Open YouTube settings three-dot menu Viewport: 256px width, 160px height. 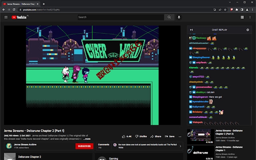(250, 17)
